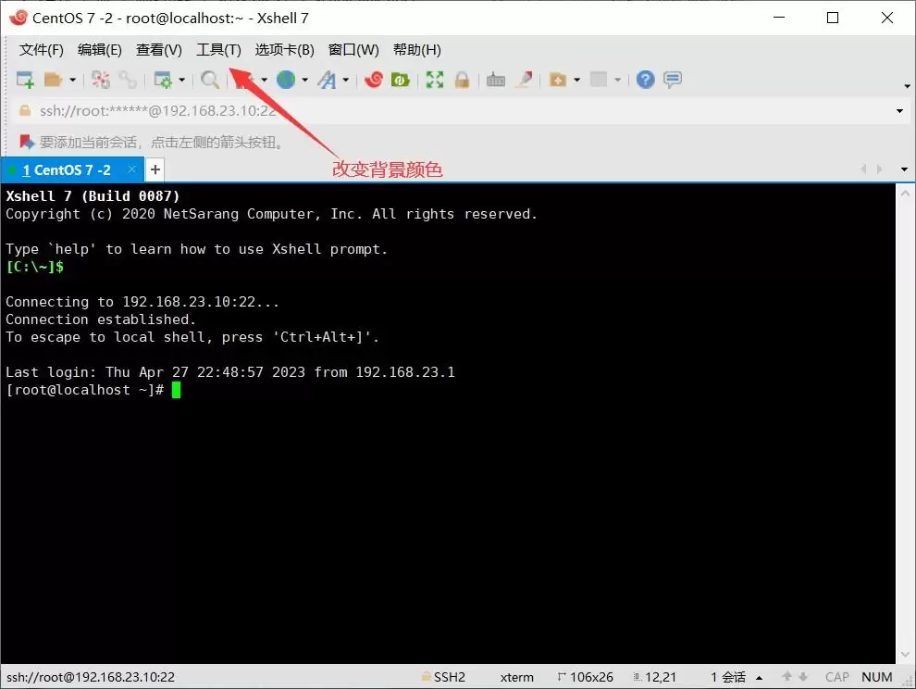
Task: Click the Reconnect chain icon
Action: pos(128,80)
